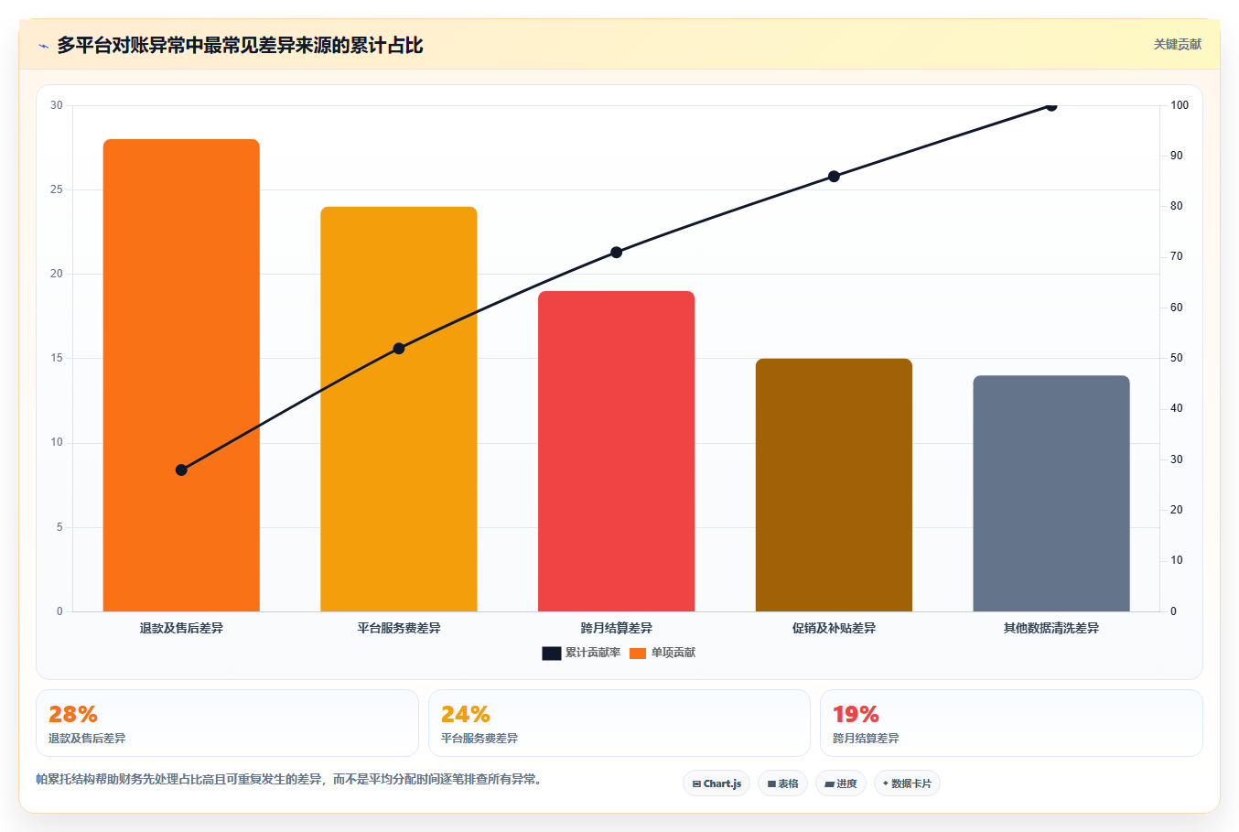Click the 其他数据清洗差异 x-axis label
Viewport: 1239px width, 832px height.
point(1051,628)
